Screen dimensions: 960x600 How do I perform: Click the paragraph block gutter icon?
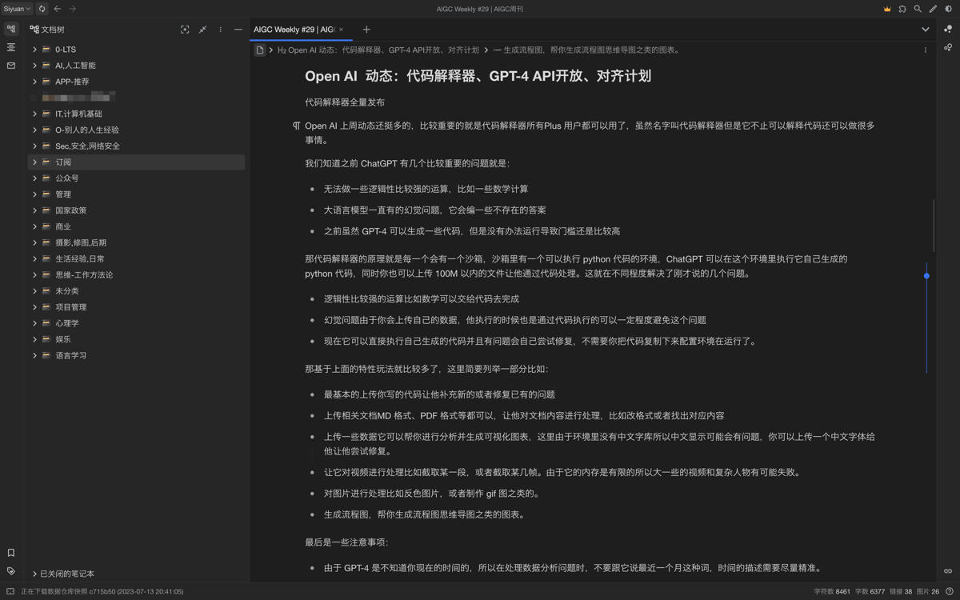click(297, 126)
